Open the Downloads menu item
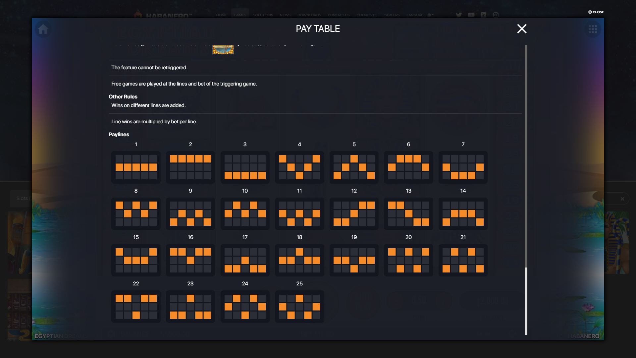Image resolution: width=636 pixels, height=358 pixels. pos(309,15)
